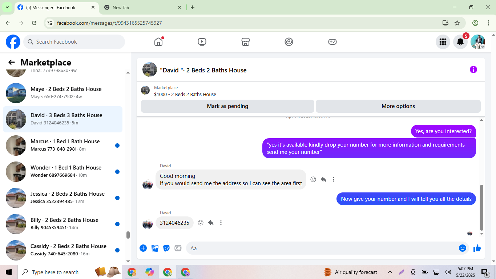
Task: Open the Copilot icon in taskbar
Action: click(149, 272)
